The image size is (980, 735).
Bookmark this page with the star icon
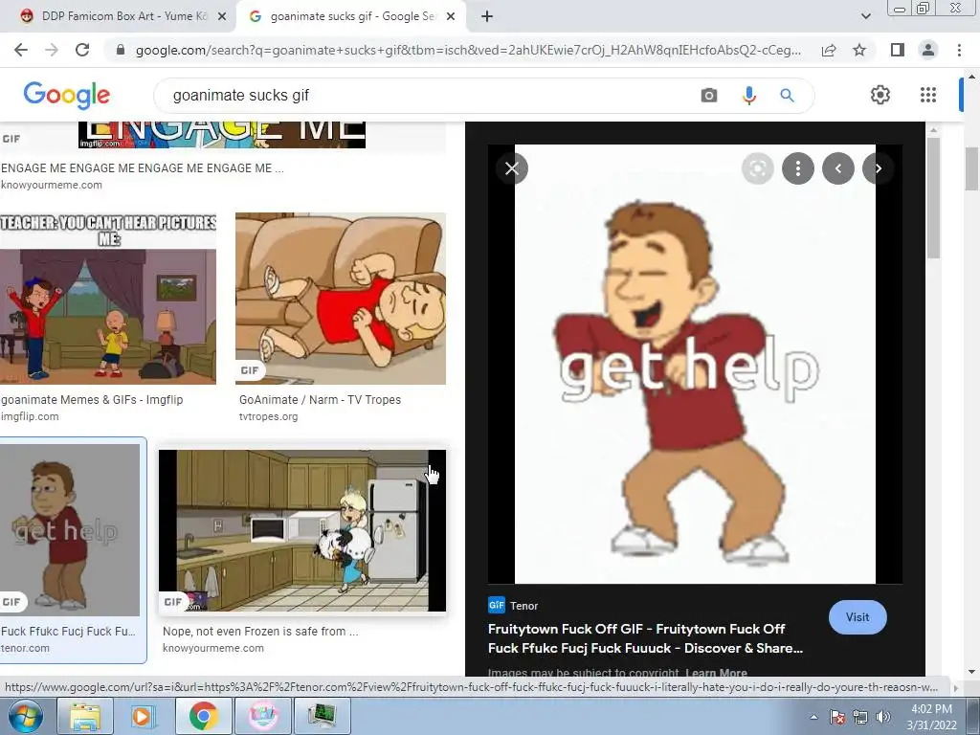859,50
